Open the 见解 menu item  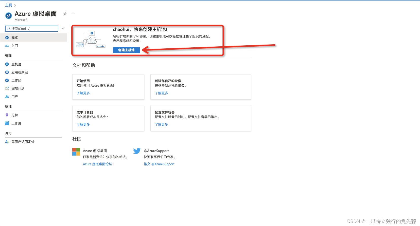coord(33,115)
